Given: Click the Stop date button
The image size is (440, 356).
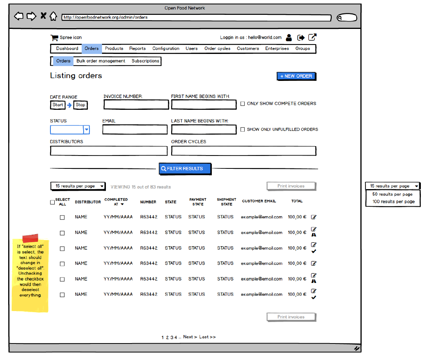Looking at the screenshot, I should [80, 105].
